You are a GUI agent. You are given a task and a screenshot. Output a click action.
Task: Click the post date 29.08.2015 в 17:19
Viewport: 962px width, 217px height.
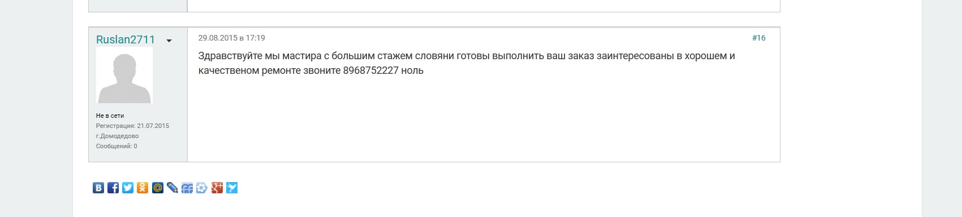pos(231,38)
